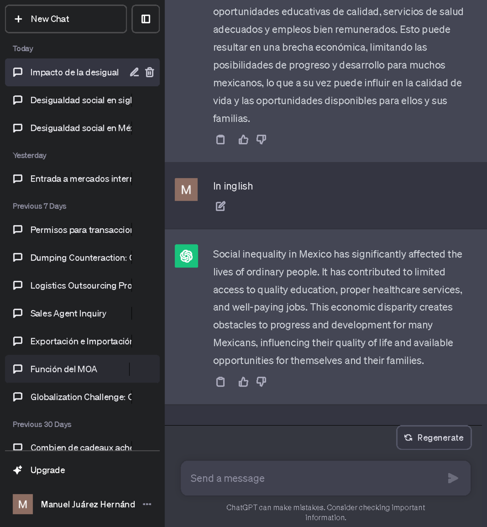
Task: Click the ChatGPT logo avatar
Action: pos(186,256)
